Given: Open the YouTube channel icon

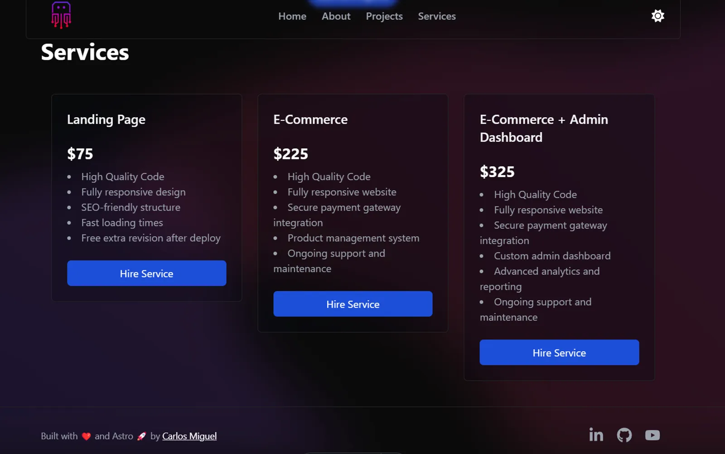Looking at the screenshot, I should tap(652, 435).
